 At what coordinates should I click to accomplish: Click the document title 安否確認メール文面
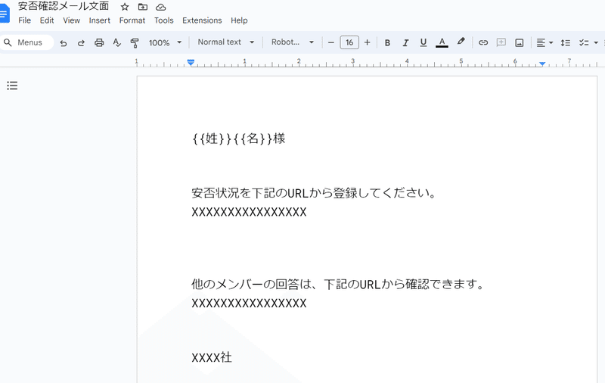(64, 6)
